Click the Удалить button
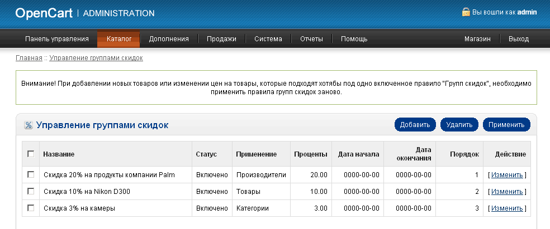 point(459,125)
